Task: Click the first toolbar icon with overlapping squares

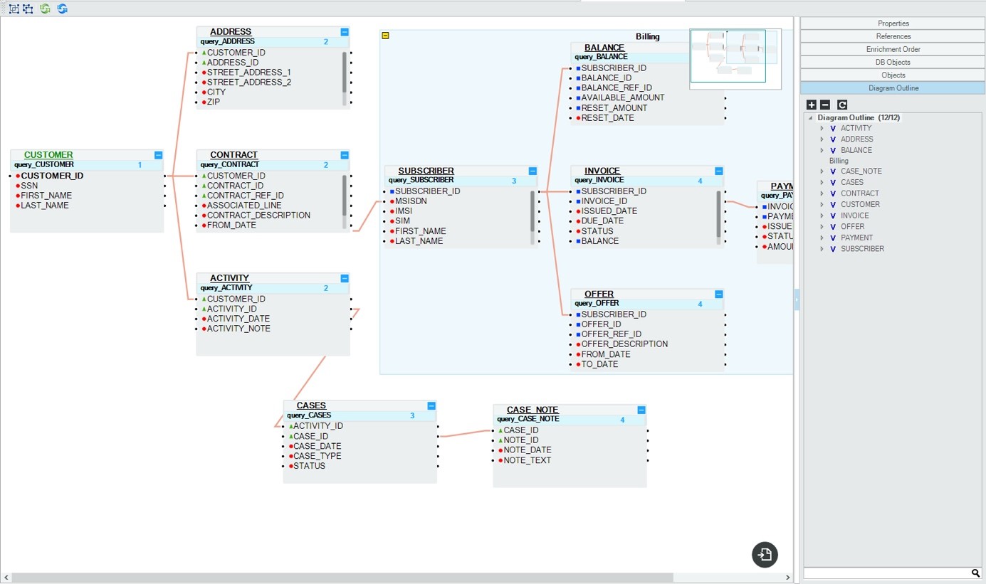Action: (14, 9)
